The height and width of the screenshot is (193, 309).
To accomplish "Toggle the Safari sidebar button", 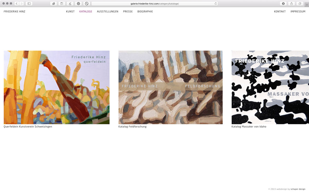I will (29, 4).
